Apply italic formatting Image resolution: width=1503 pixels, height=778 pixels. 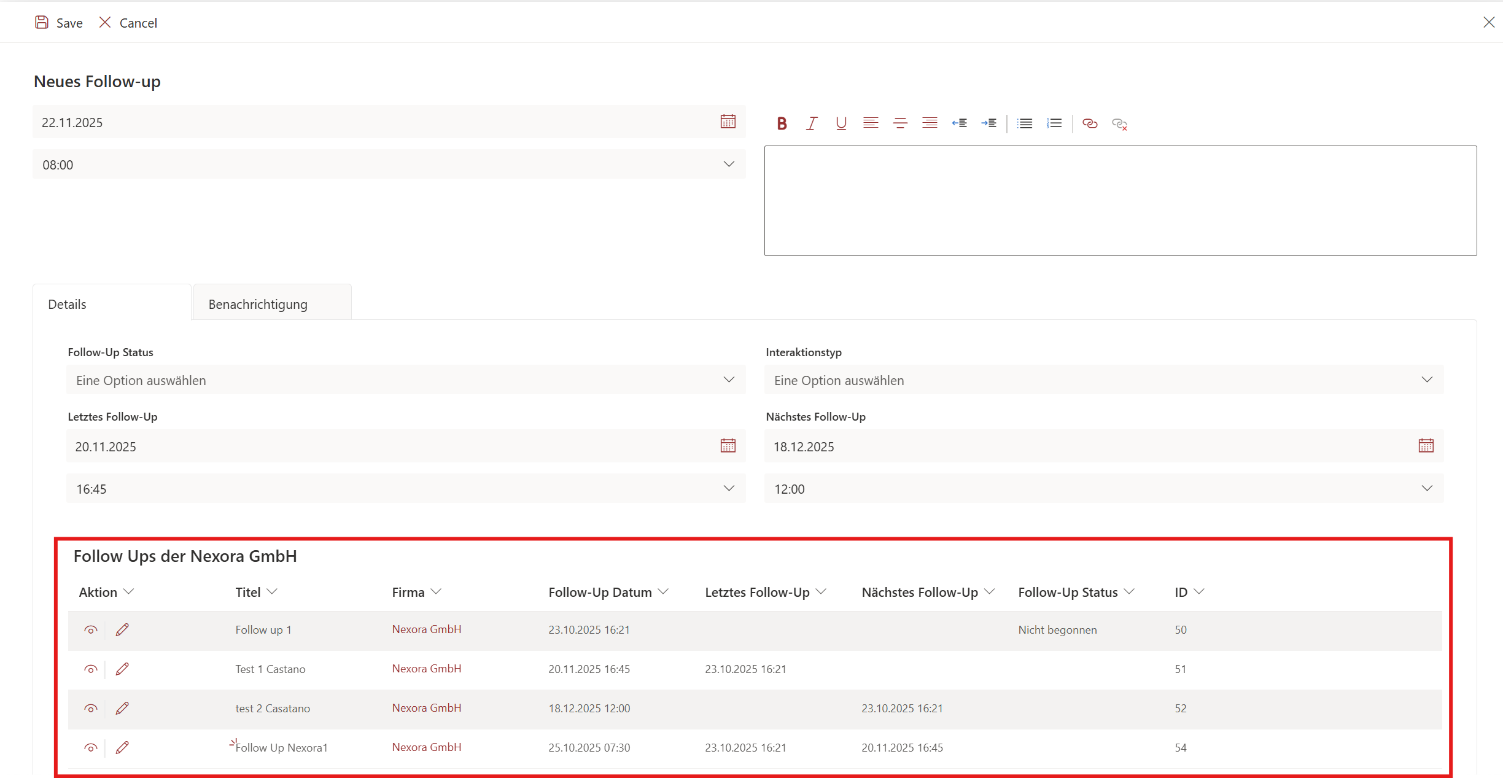point(811,123)
